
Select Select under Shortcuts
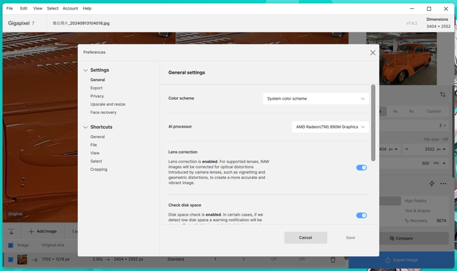[96, 161]
